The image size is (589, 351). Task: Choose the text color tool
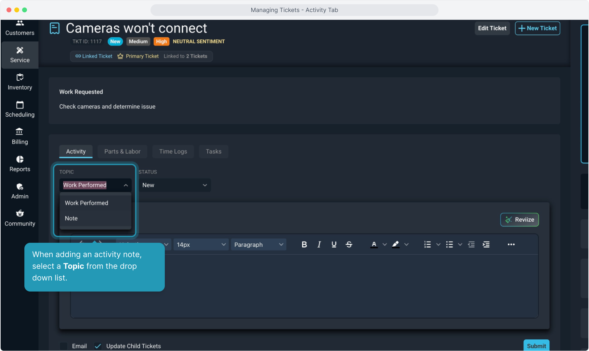(374, 244)
